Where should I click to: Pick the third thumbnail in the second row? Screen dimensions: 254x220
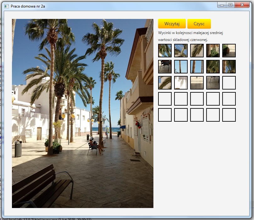point(197,67)
